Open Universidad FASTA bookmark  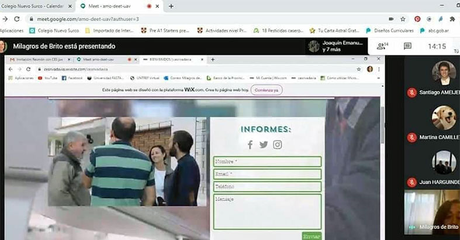[106, 78]
